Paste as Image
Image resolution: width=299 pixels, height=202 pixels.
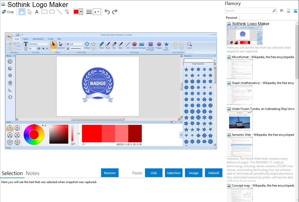[193, 173]
